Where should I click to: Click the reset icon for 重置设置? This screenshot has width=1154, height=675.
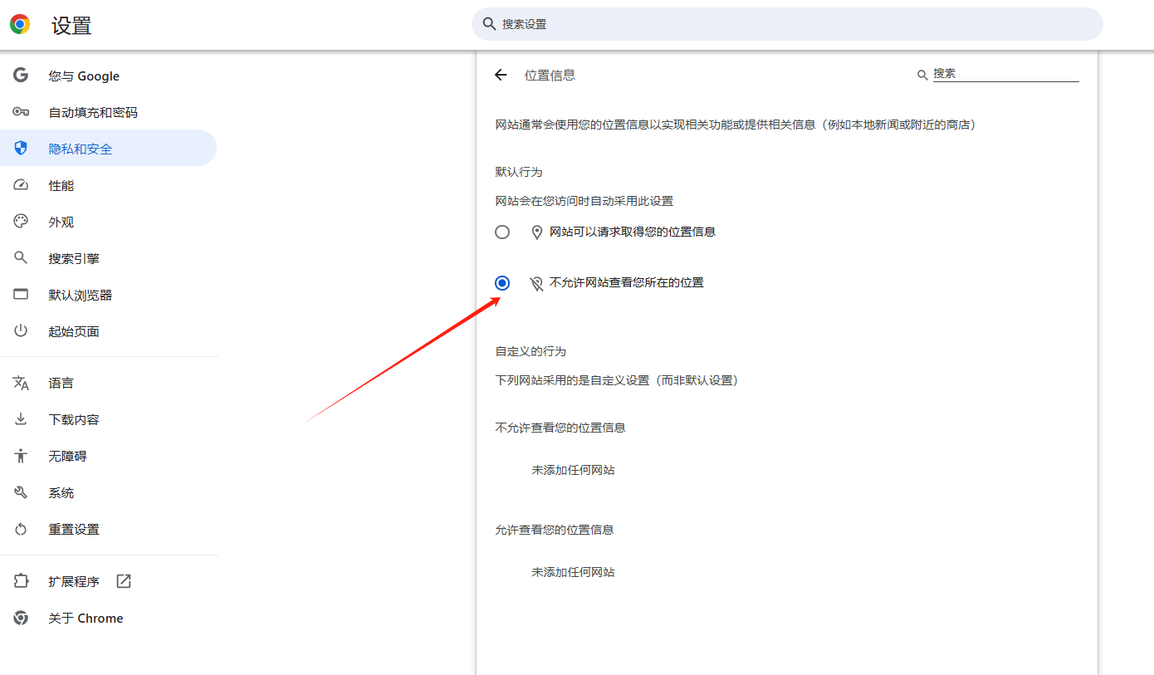pos(21,529)
